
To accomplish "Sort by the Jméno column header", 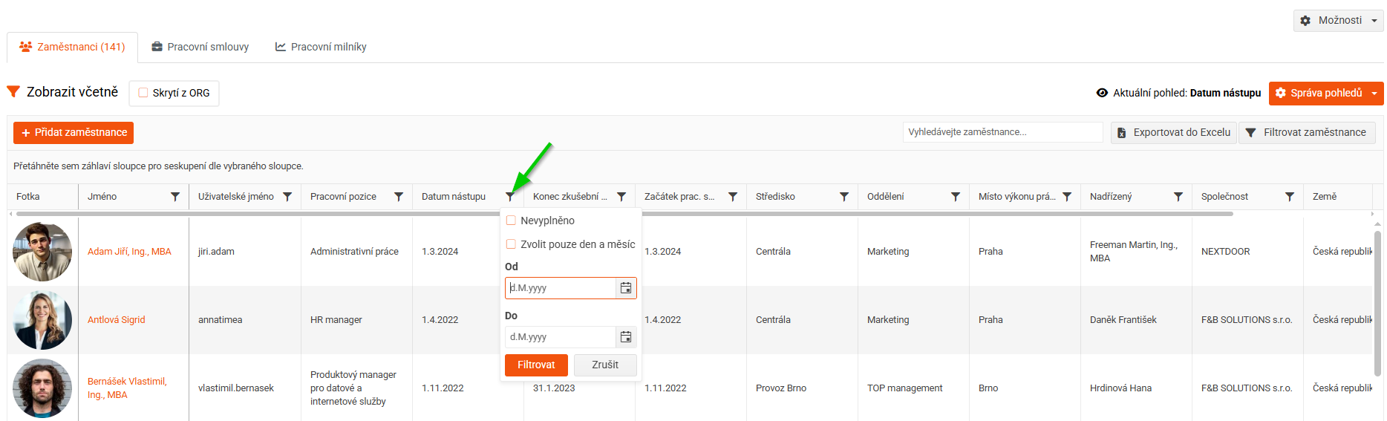I will pyautogui.click(x=102, y=197).
